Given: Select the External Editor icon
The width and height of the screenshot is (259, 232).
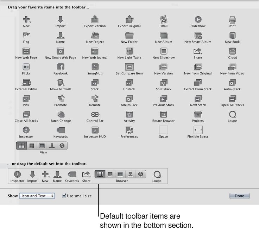Looking at the screenshot, I should (26, 83).
